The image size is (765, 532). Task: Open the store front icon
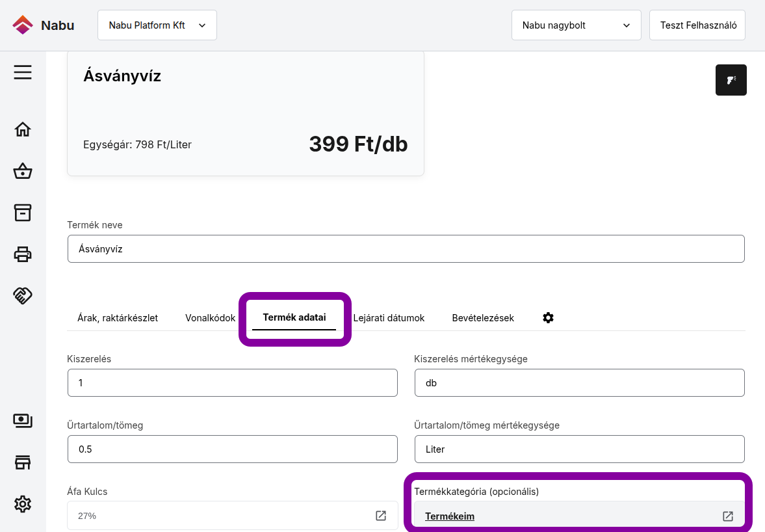[23, 462]
